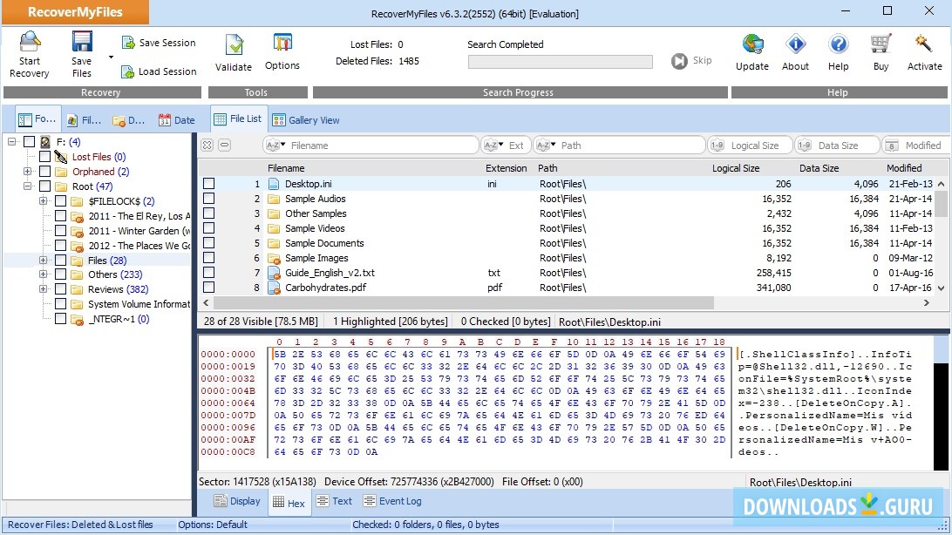Screen dimensions: 952x535
Task: Check the box for Desktop.ini row
Action: tap(209, 184)
